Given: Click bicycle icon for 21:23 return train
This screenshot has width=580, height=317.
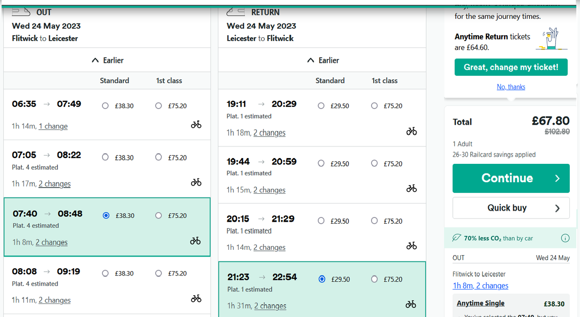Looking at the screenshot, I should [411, 304].
